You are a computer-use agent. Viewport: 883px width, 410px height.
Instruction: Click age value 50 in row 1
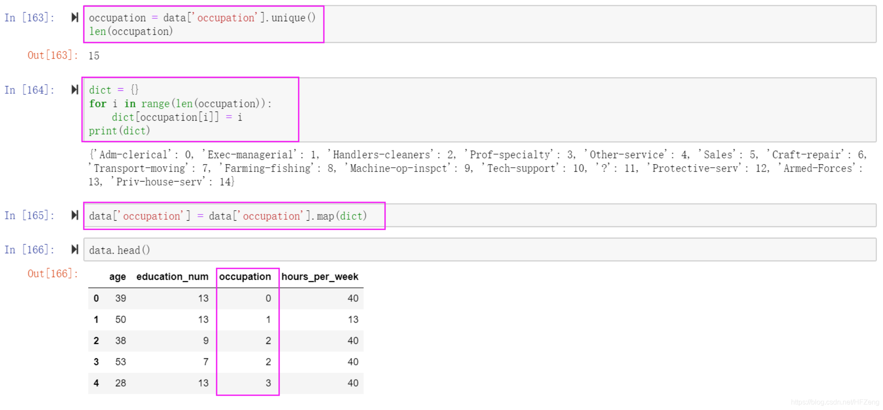[x=121, y=320]
